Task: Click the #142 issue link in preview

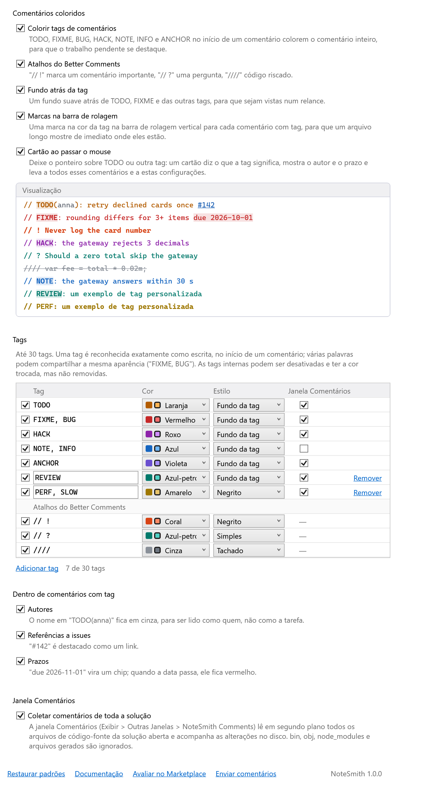Action: tap(206, 205)
